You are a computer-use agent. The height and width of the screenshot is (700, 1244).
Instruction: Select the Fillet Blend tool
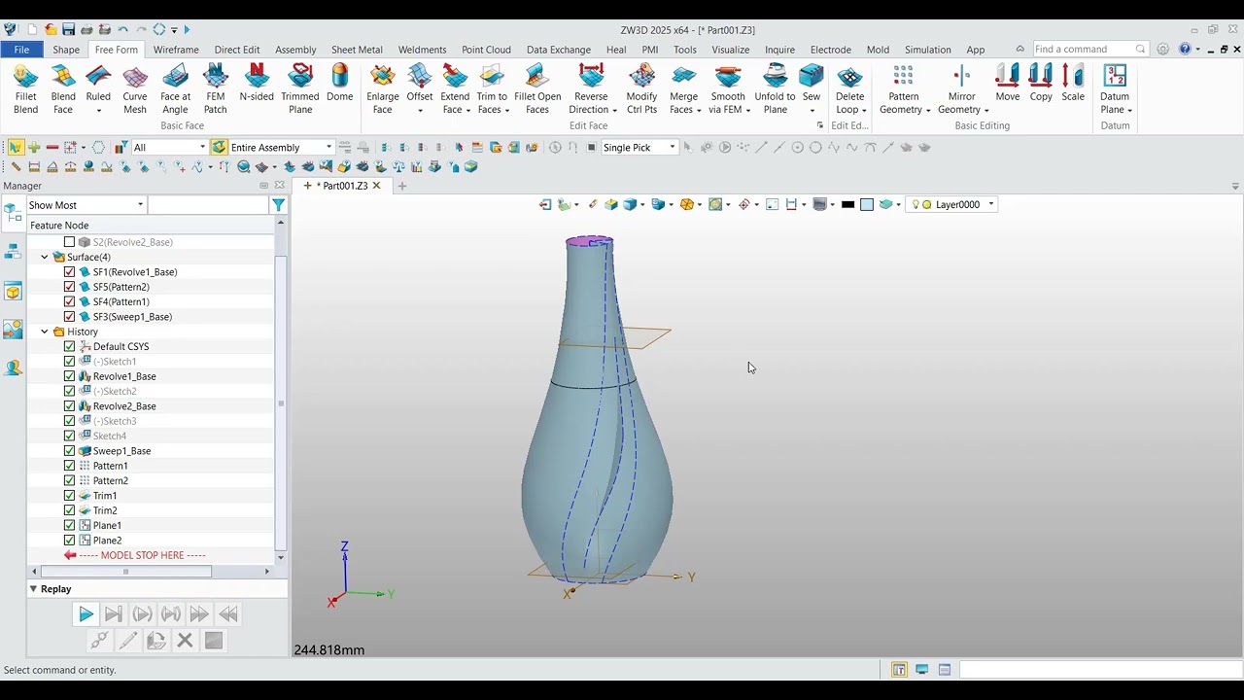tap(26, 89)
